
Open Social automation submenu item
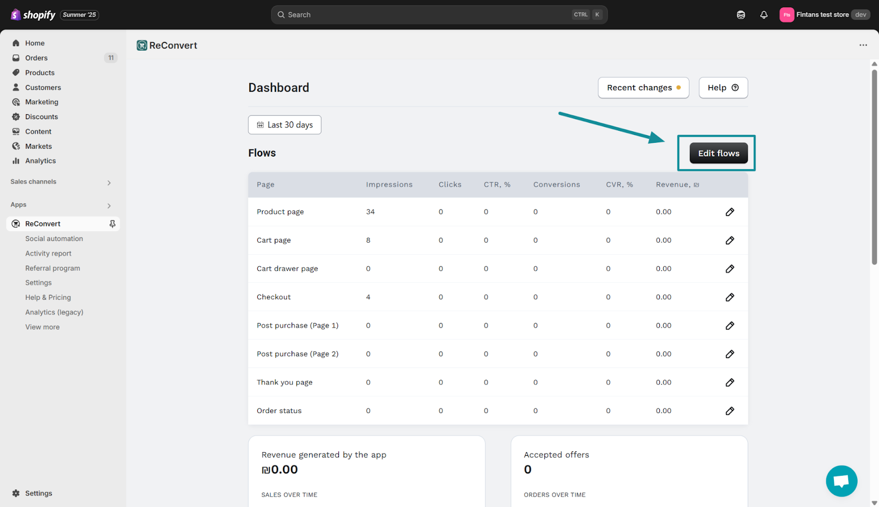(54, 238)
